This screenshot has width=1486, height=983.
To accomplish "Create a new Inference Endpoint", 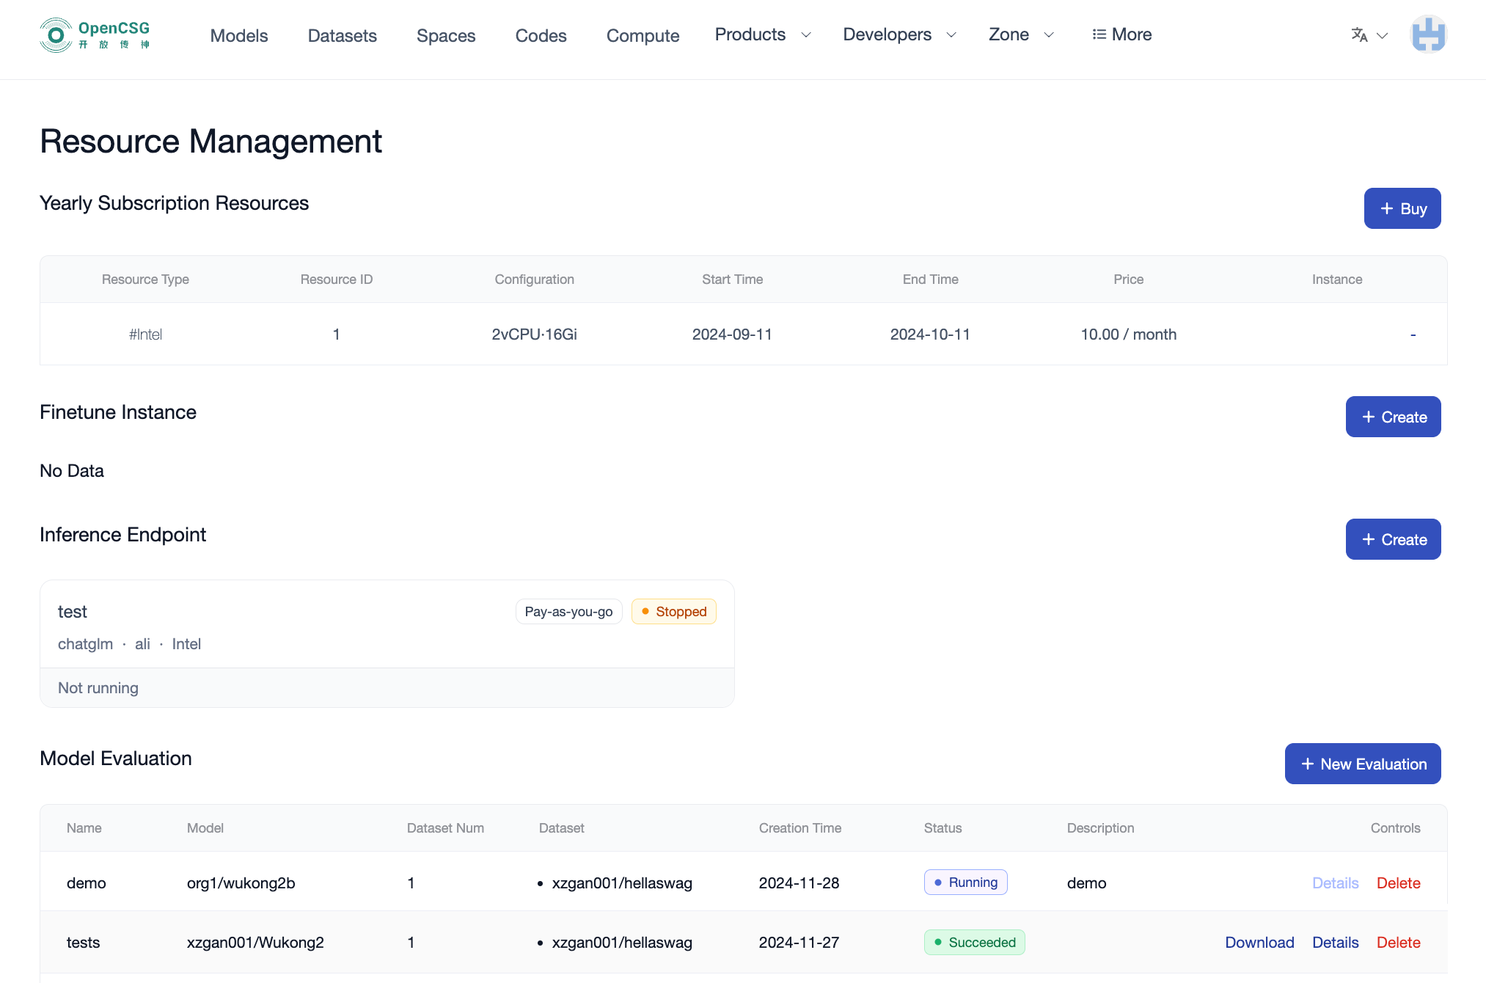I will coord(1392,539).
